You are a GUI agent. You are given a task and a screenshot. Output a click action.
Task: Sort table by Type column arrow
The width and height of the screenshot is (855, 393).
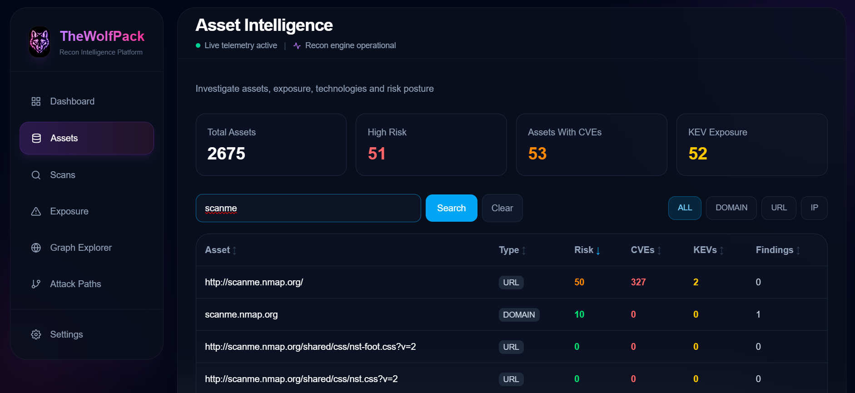pos(524,250)
